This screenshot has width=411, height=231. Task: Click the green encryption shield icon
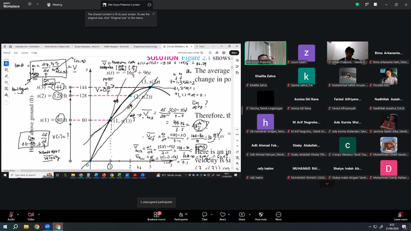[357, 4]
